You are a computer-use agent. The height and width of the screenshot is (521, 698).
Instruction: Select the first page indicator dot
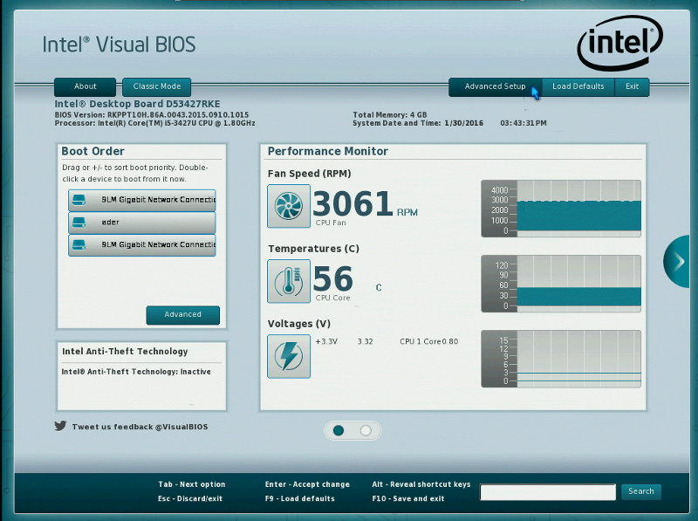point(339,430)
